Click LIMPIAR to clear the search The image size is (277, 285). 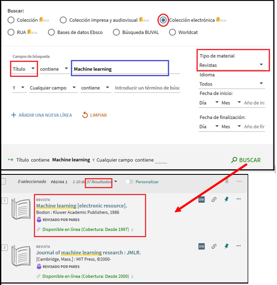[94, 115]
